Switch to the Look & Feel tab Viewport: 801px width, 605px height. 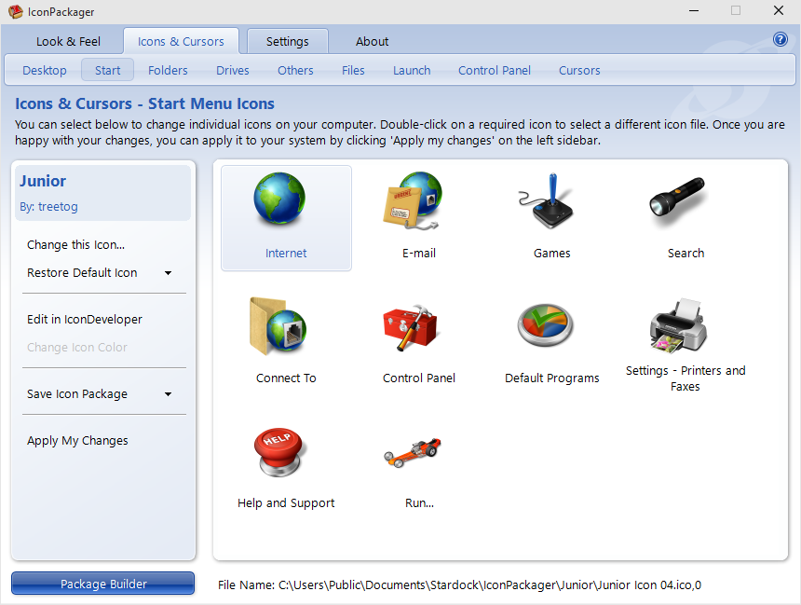tap(68, 41)
